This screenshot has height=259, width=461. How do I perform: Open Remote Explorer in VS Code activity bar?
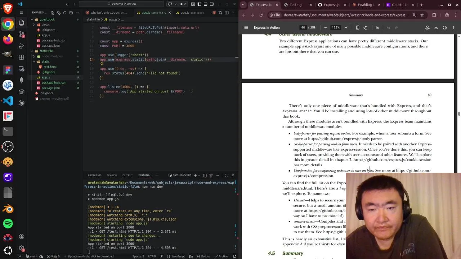coord(22,69)
